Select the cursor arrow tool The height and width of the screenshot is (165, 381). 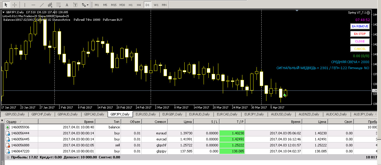coord(6,5)
